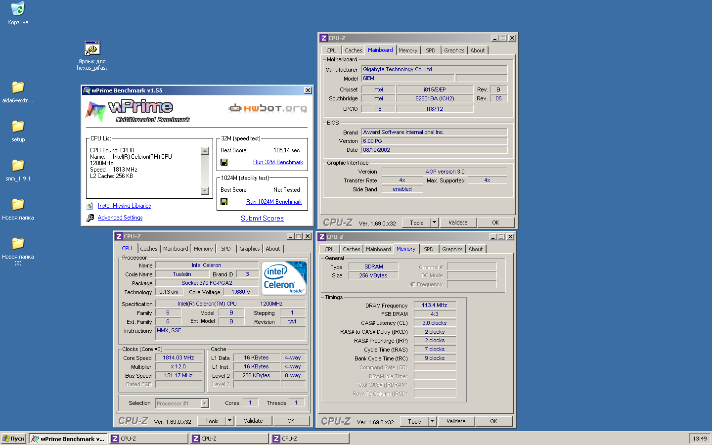Open About tab in Mainboard CPU-Z window
712x445 pixels.
point(477,50)
